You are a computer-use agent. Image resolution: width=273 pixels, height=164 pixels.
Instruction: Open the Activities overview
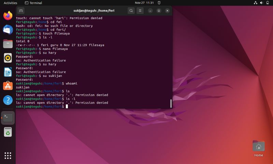pos(11,3)
